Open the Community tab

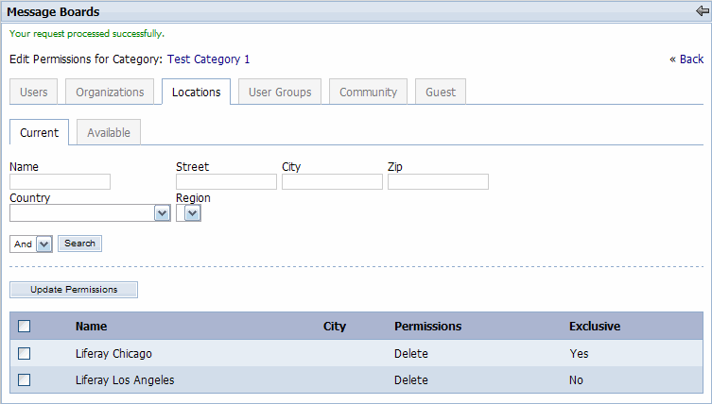click(368, 93)
